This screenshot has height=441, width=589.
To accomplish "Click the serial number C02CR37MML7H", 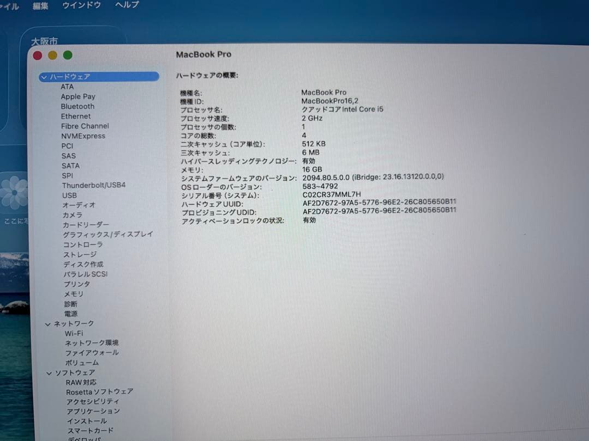I will pos(332,194).
